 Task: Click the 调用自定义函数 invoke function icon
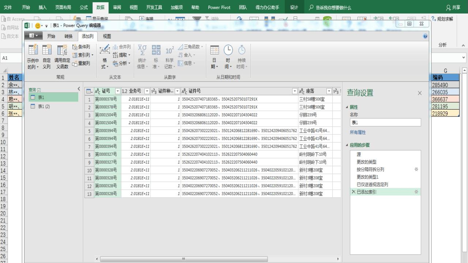click(x=62, y=50)
